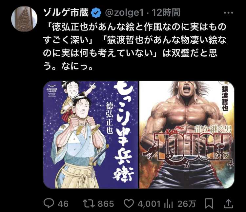Click the tweet body text
This screenshot has width=246, height=212.
coord(135,47)
